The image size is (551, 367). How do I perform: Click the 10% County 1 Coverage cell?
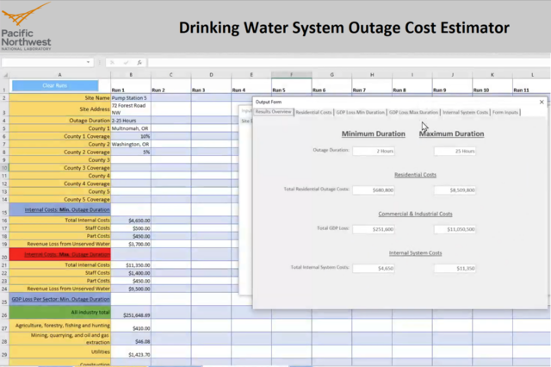click(131, 136)
